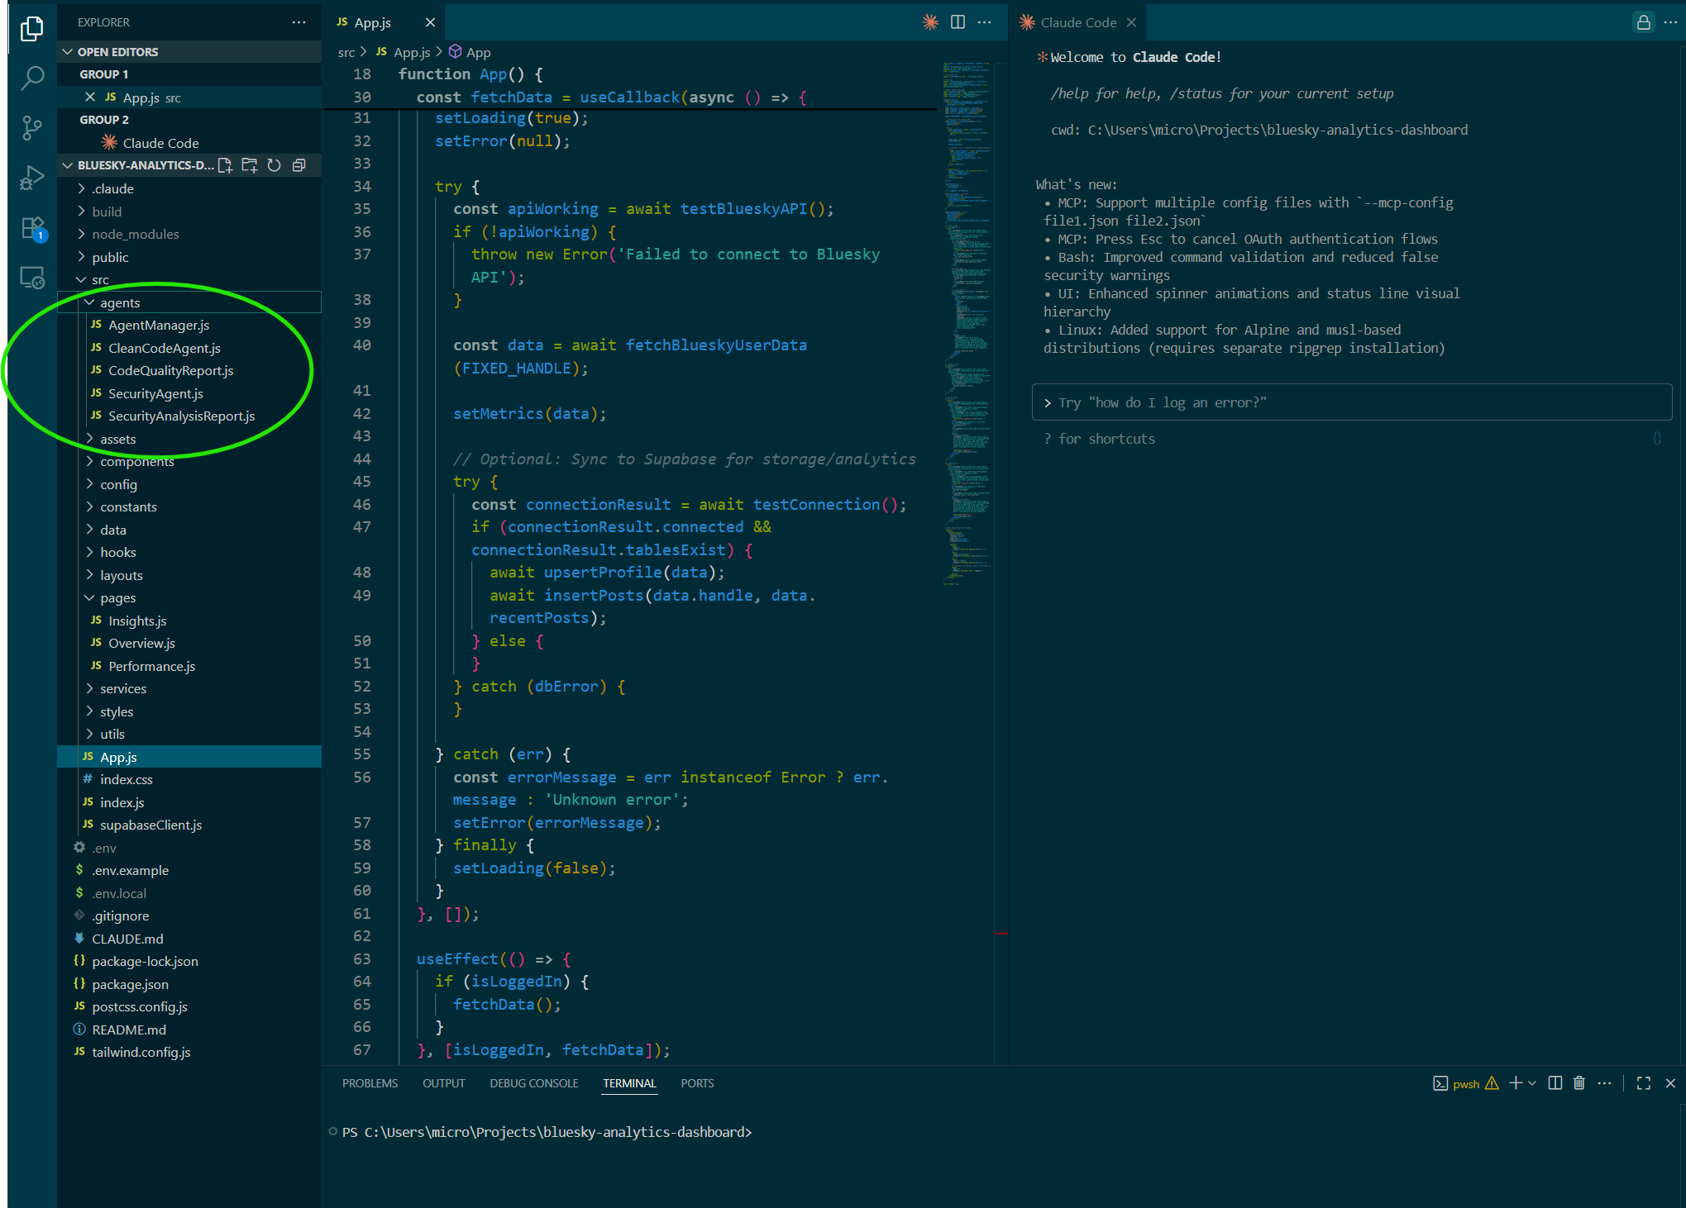Switch to the DEBUG CONSOLE tab
This screenshot has width=1686, height=1208.
click(x=533, y=1083)
